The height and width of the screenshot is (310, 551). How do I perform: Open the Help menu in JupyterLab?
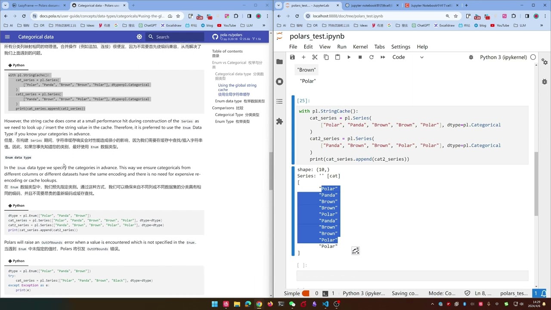click(x=422, y=46)
